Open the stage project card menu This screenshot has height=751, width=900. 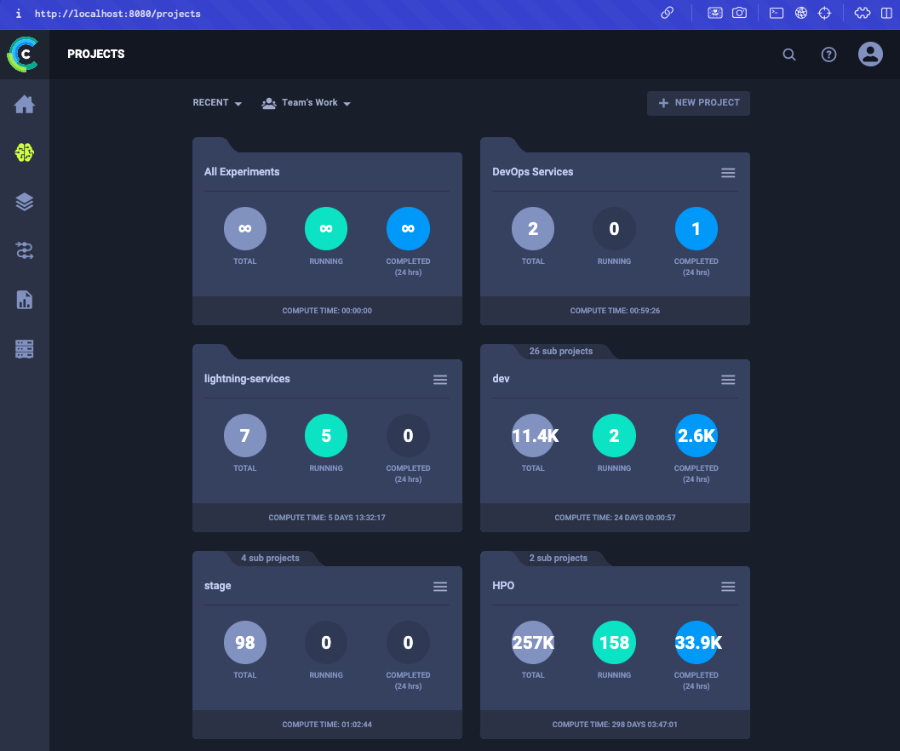point(440,586)
